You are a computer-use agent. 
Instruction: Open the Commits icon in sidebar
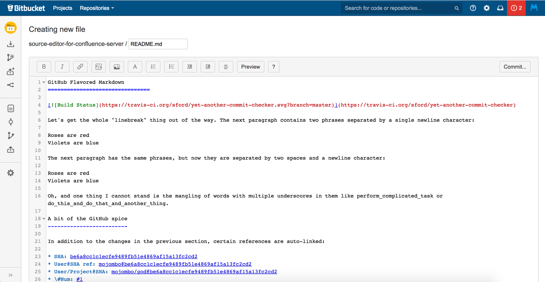pos(11,122)
